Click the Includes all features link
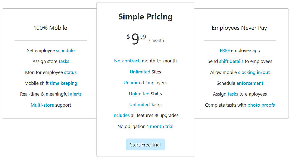The width and height of the screenshot is (290, 159). [x=121, y=115]
